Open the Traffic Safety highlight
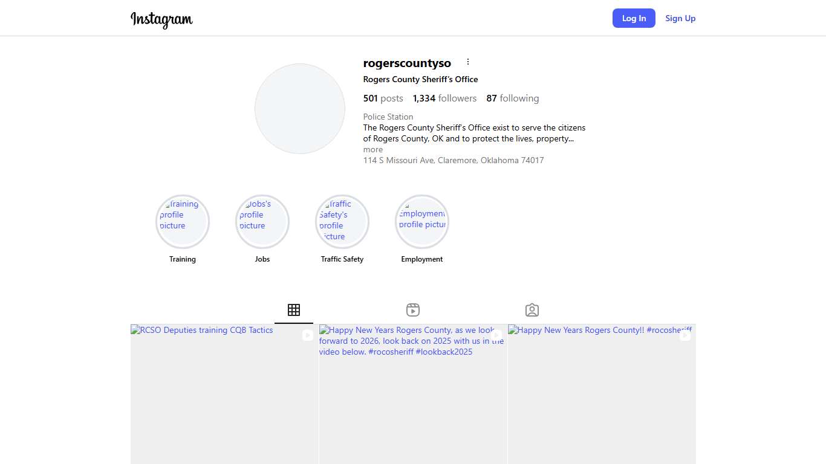Viewport: 826px width, 464px height. click(x=342, y=222)
